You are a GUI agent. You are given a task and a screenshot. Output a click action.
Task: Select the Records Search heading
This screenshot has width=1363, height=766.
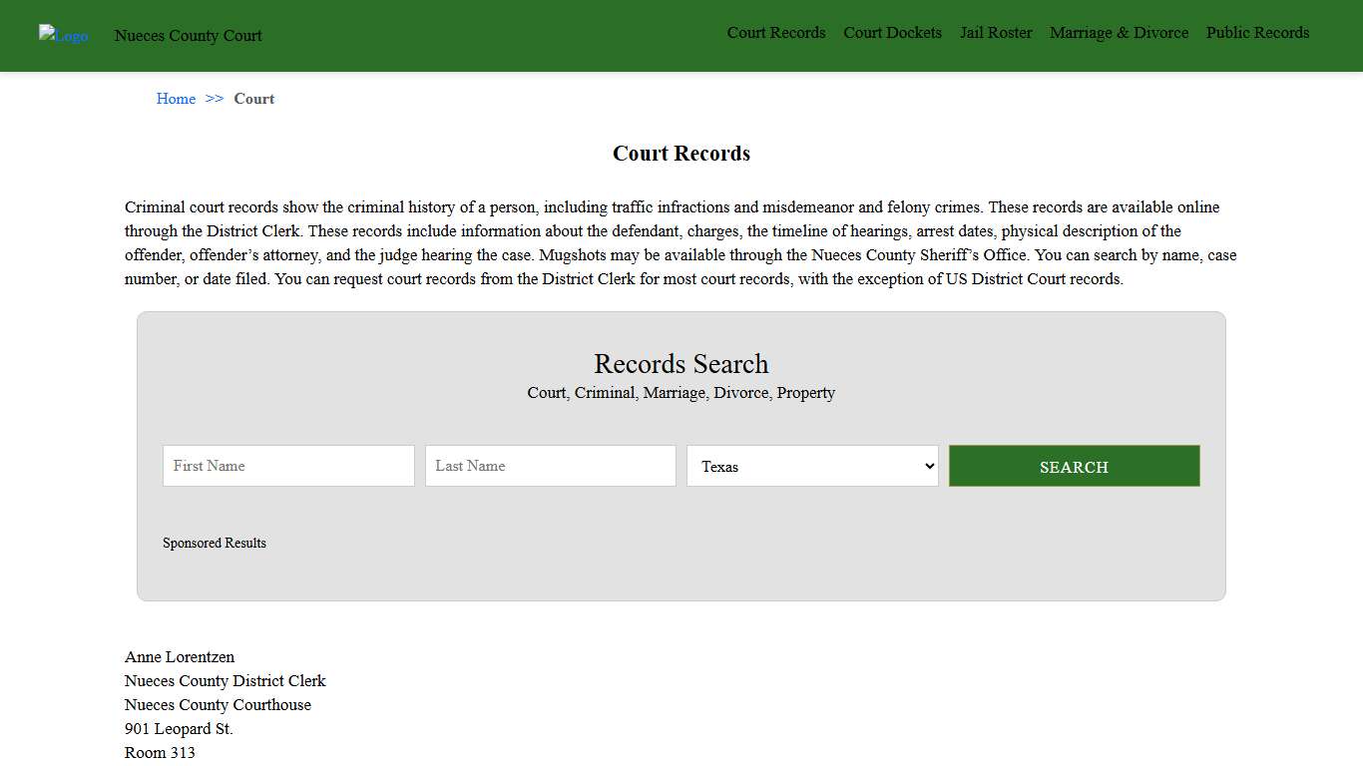[681, 363]
